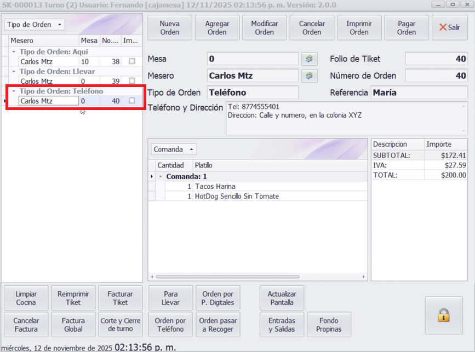Toggle the checkbox for order 38

(131, 62)
